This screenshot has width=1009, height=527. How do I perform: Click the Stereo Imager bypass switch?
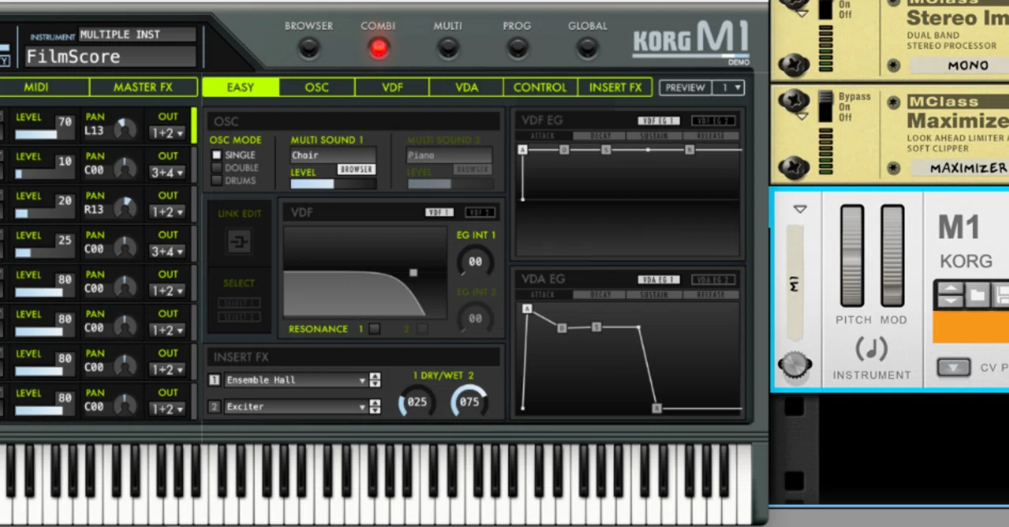[825, 9]
